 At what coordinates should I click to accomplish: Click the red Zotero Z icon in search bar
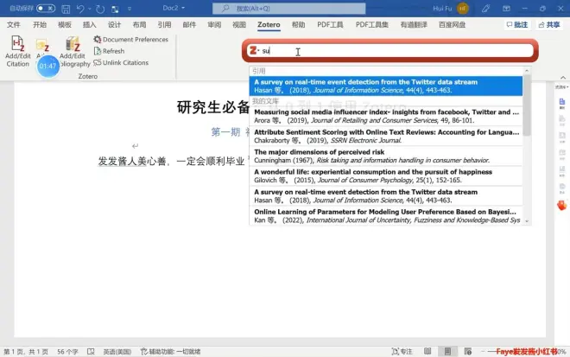tap(253, 51)
